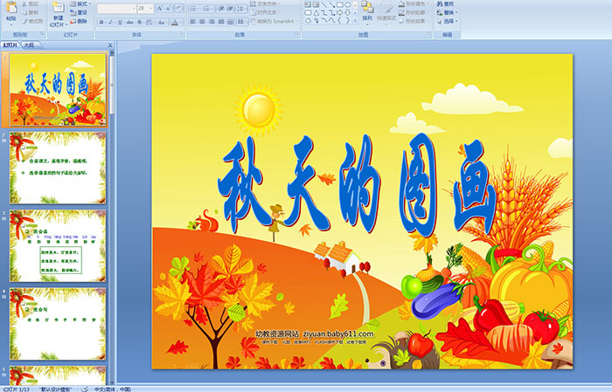612x392 pixels.
Task: Select slide 2 thumbnail in the pane
Action: point(58,168)
